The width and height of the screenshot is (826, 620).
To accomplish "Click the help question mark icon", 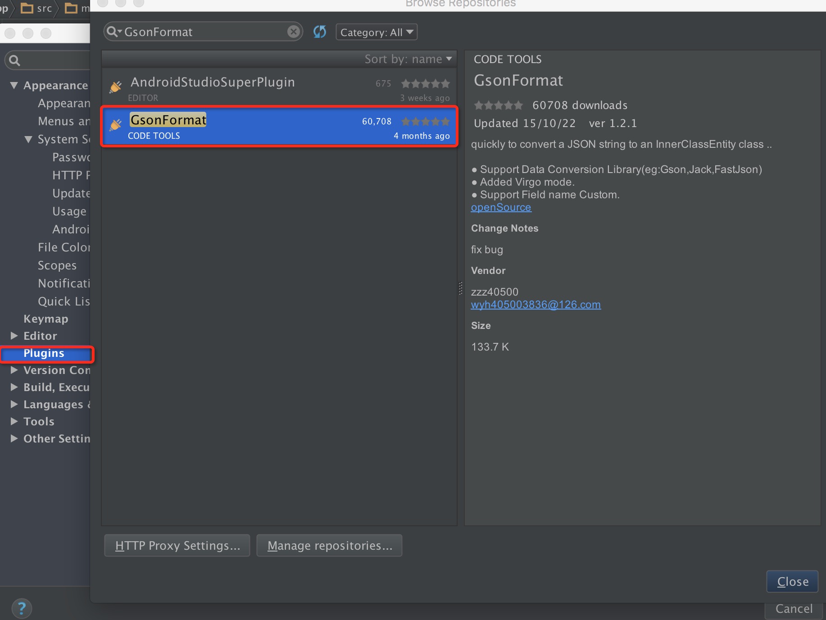I will [x=22, y=608].
